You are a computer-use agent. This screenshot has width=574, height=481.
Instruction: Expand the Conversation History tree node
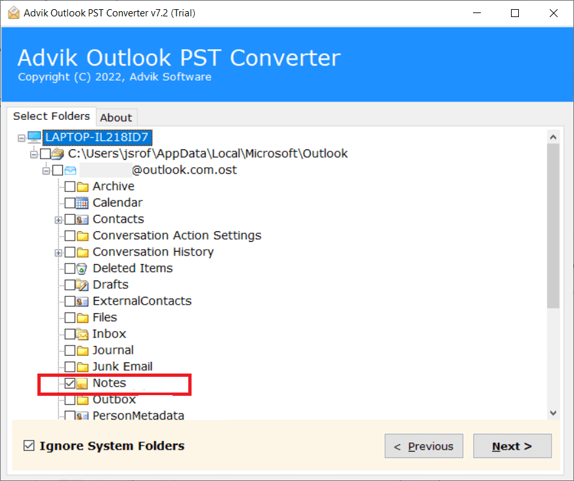(x=58, y=253)
